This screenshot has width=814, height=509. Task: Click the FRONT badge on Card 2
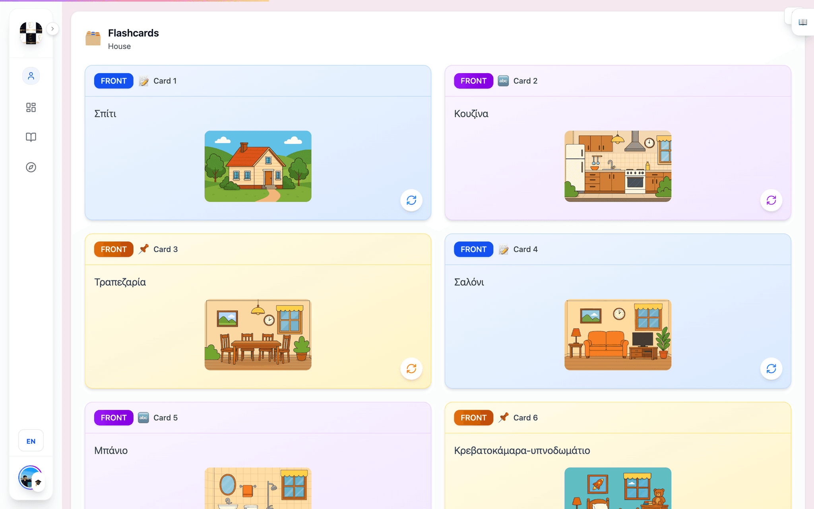[473, 81]
